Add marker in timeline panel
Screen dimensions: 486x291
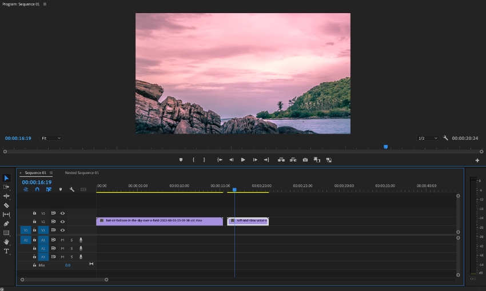pyautogui.click(x=61, y=189)
